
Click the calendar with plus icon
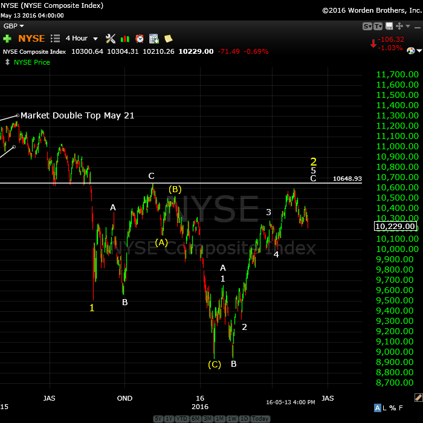[x=153, y=39]
